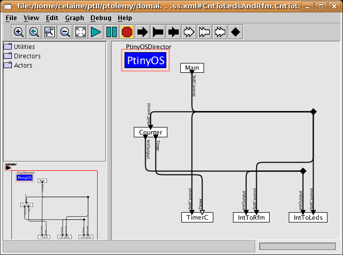Click the Zoom Reset magnifier icon

34,32
